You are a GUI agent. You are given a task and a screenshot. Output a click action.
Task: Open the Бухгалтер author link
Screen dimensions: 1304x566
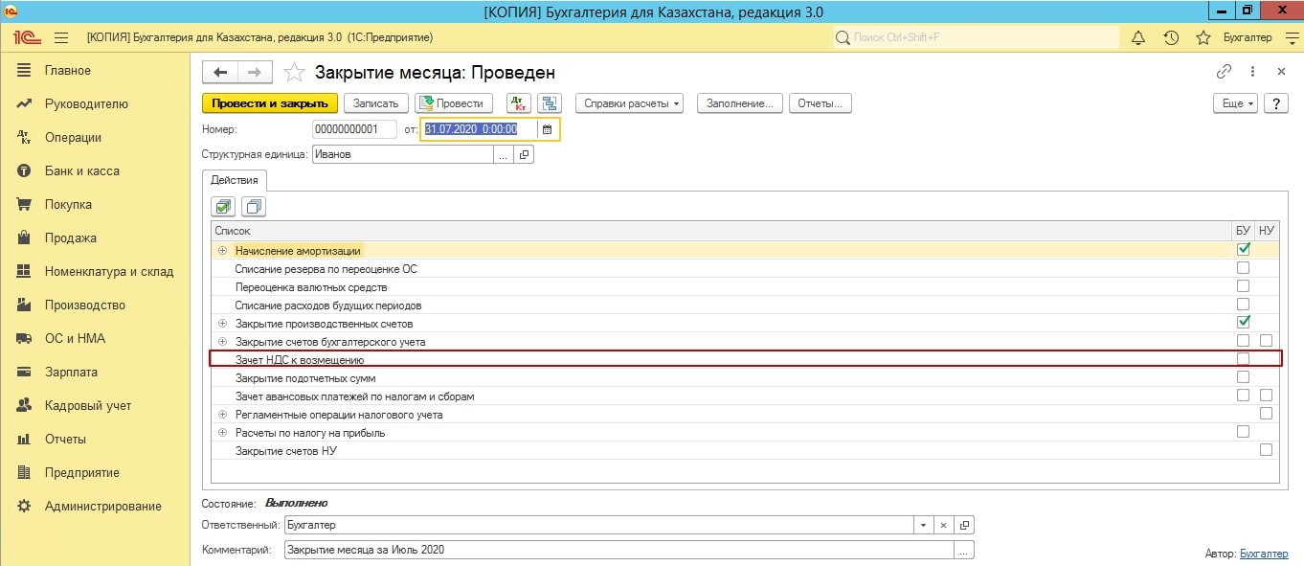pos(1263,554)
